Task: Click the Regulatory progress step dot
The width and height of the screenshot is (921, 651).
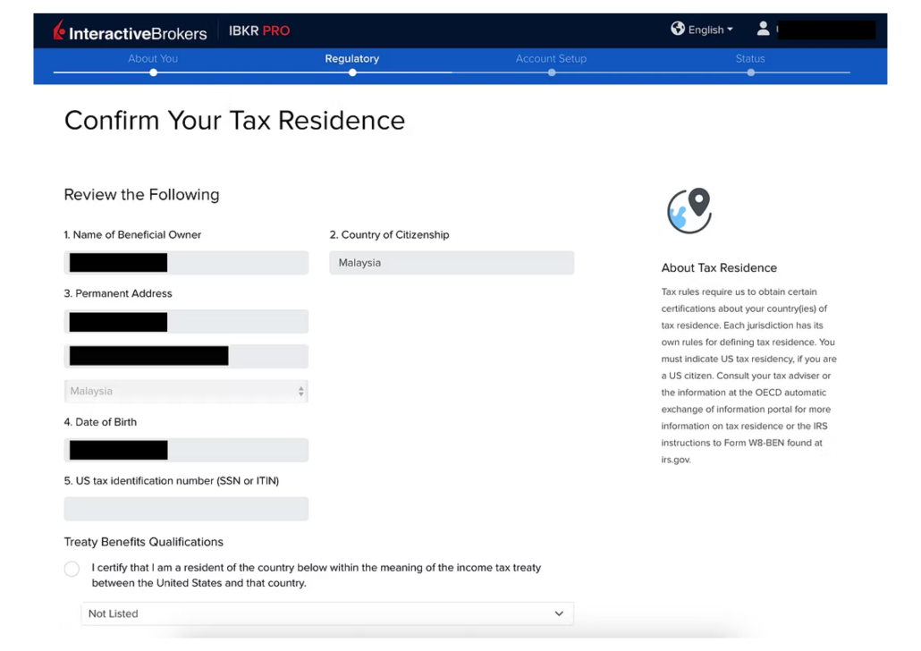Action: (x=352, y=72)
